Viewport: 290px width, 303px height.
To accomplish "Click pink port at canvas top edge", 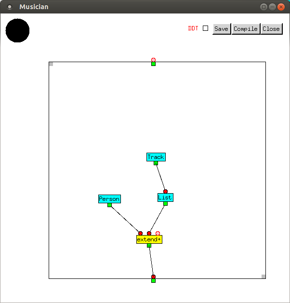I will [x=153, y=60].
